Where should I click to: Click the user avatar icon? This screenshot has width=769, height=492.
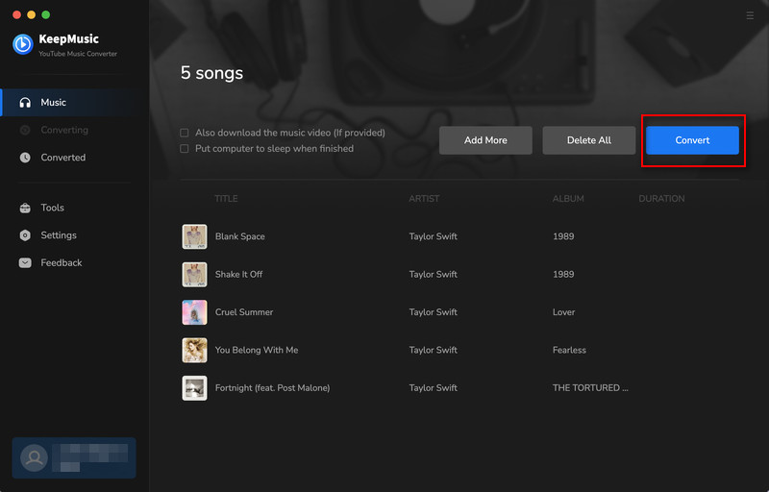tap(34, 457)
